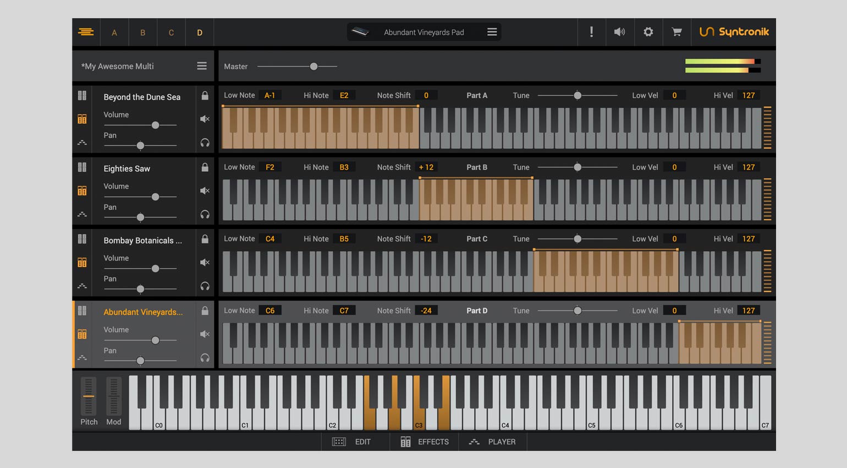This screenshot has width=847, height=468.
Task: Open effects icon for Abundant Vineyards part
Action: pyautogui.click(x=82, y=334)
